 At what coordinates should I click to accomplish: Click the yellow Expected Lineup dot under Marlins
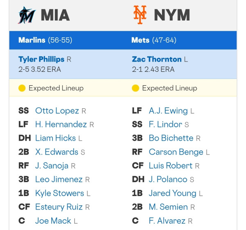(22, 88)
